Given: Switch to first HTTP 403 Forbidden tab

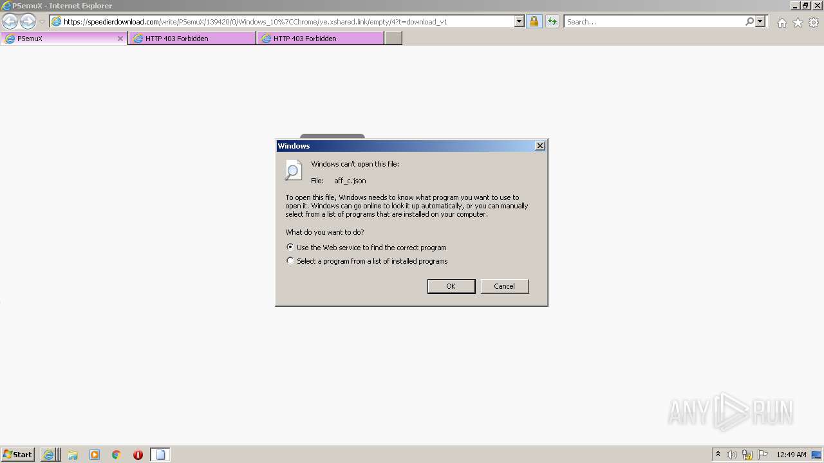Looking at the screenshot, I should pos(192,39).
